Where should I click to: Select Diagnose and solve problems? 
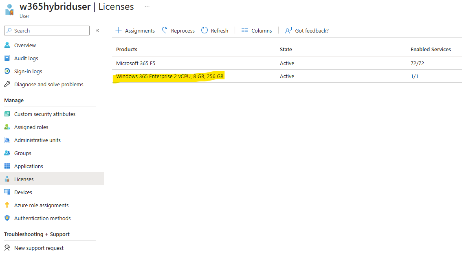49,84
